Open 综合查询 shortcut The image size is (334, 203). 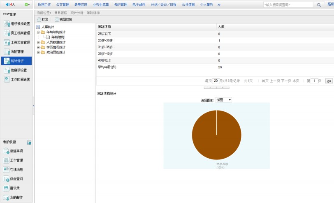click(13, 179)
